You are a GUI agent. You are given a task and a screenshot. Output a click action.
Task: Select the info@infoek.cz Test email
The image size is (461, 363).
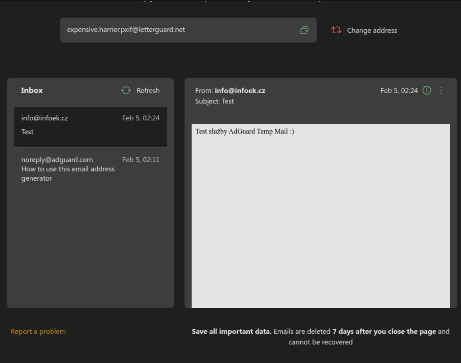tap(90, 127)
